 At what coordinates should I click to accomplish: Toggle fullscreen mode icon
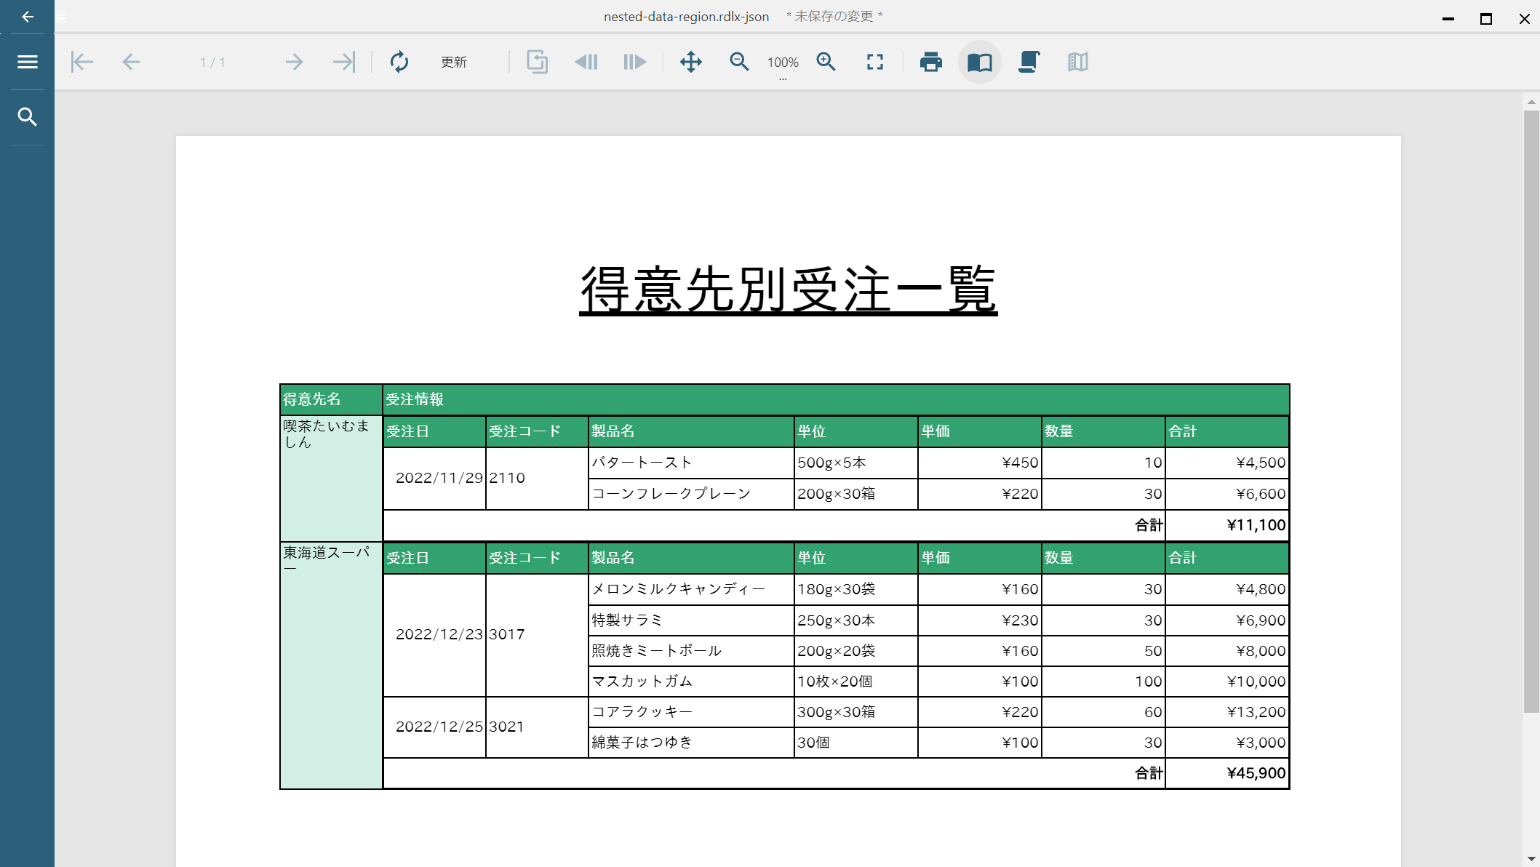875,62
